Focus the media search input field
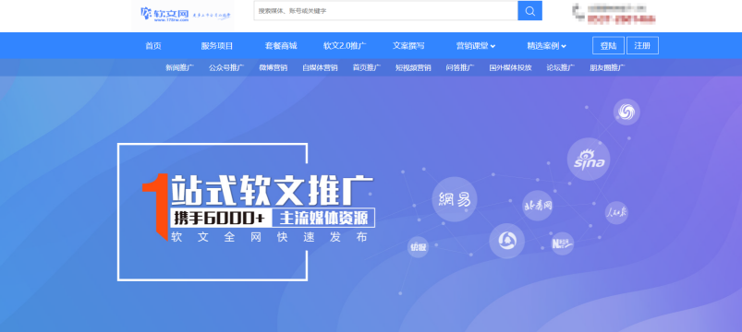 point(385,11)
